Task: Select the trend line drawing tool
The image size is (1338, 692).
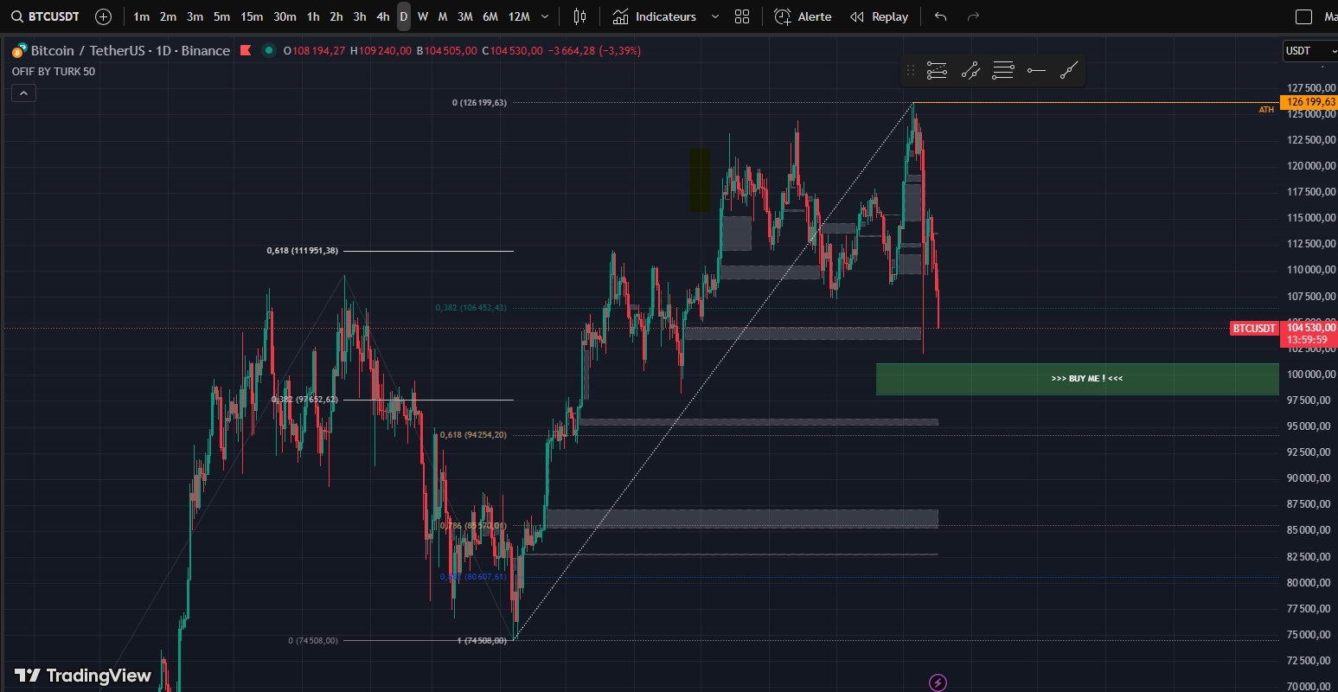Action: 1069,71
